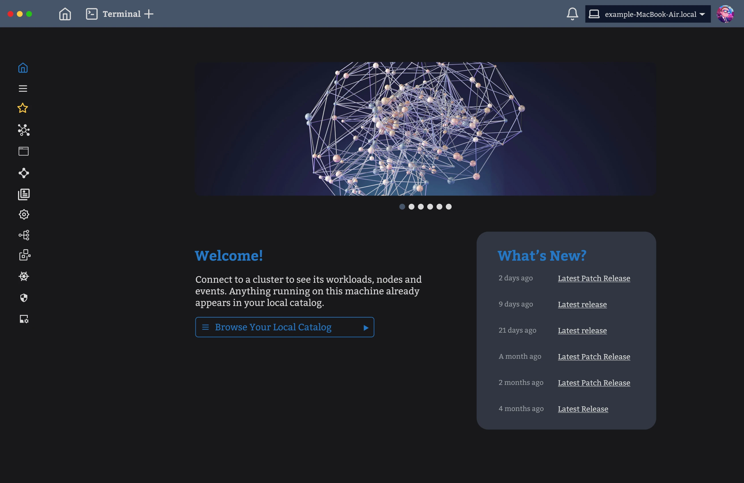Expand the example-MacBook-Air.local host dropdown

coord(648,14)
